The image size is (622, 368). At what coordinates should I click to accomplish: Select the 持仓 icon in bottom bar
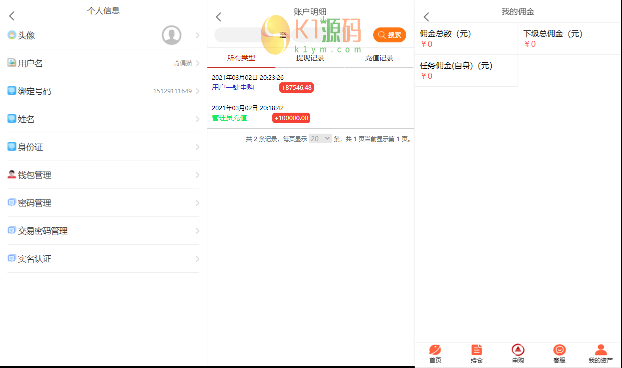coord(477,351)
